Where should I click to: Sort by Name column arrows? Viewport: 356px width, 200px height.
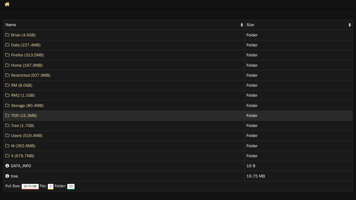pyautogui.click(x=242, y=25)
